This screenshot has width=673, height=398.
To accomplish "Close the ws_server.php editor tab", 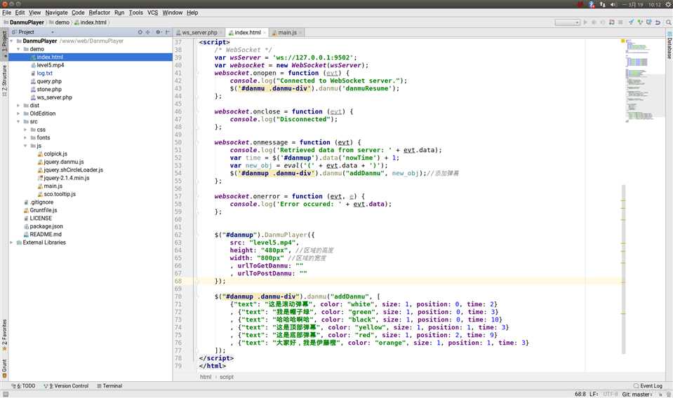I will coord(221,32).
